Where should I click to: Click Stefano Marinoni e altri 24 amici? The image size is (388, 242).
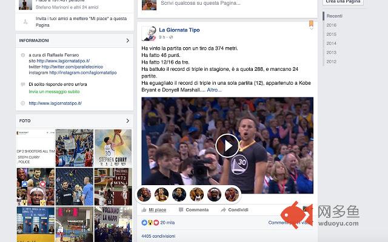click(67, 7)
